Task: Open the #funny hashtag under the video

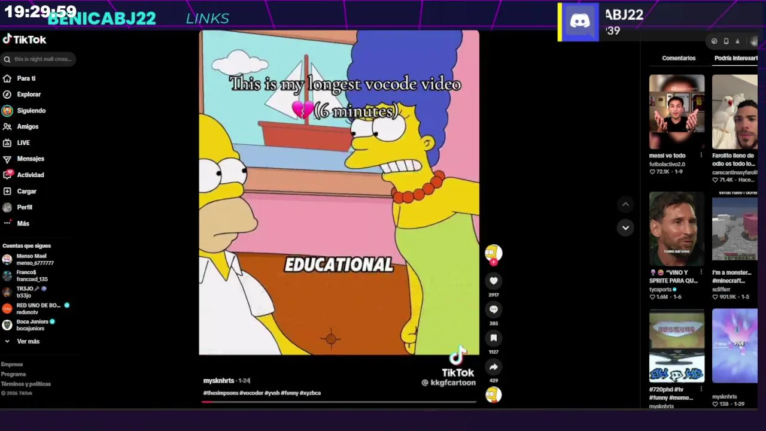Action: tap(290, 393)
